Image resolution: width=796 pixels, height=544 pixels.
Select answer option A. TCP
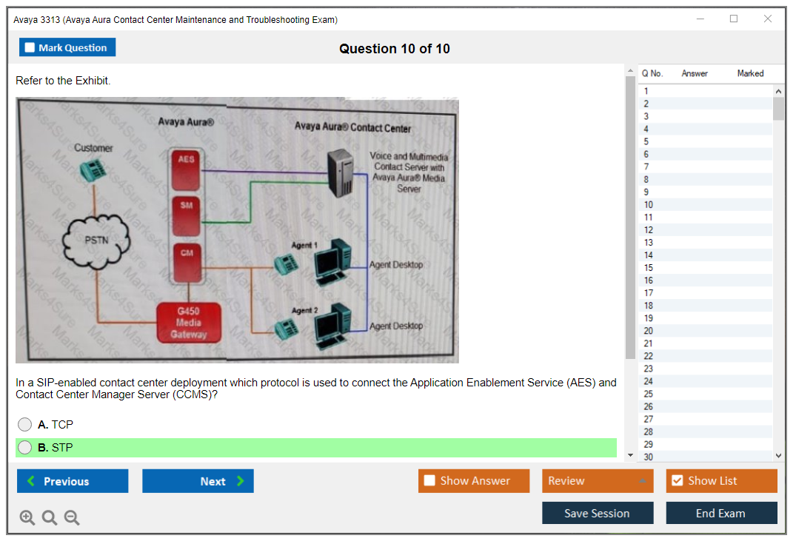tap(25, 425)
